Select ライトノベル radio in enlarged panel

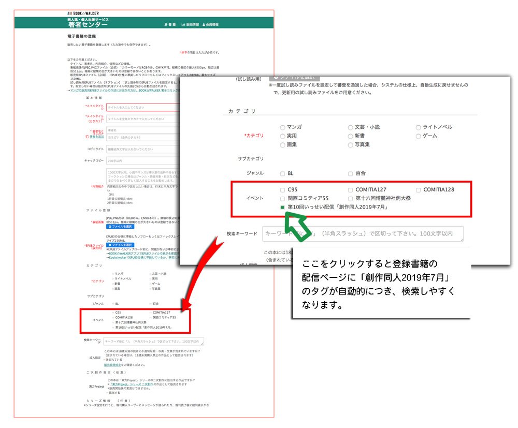tap(418, 127)
